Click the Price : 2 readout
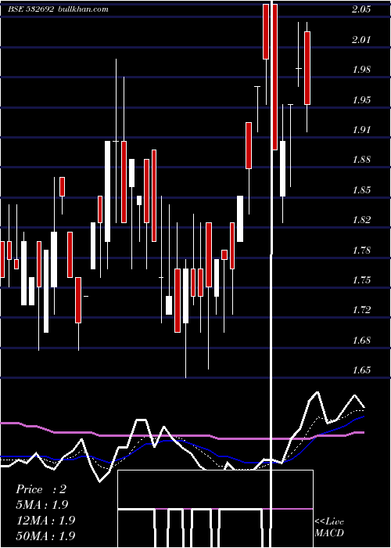 coord(41,489)
